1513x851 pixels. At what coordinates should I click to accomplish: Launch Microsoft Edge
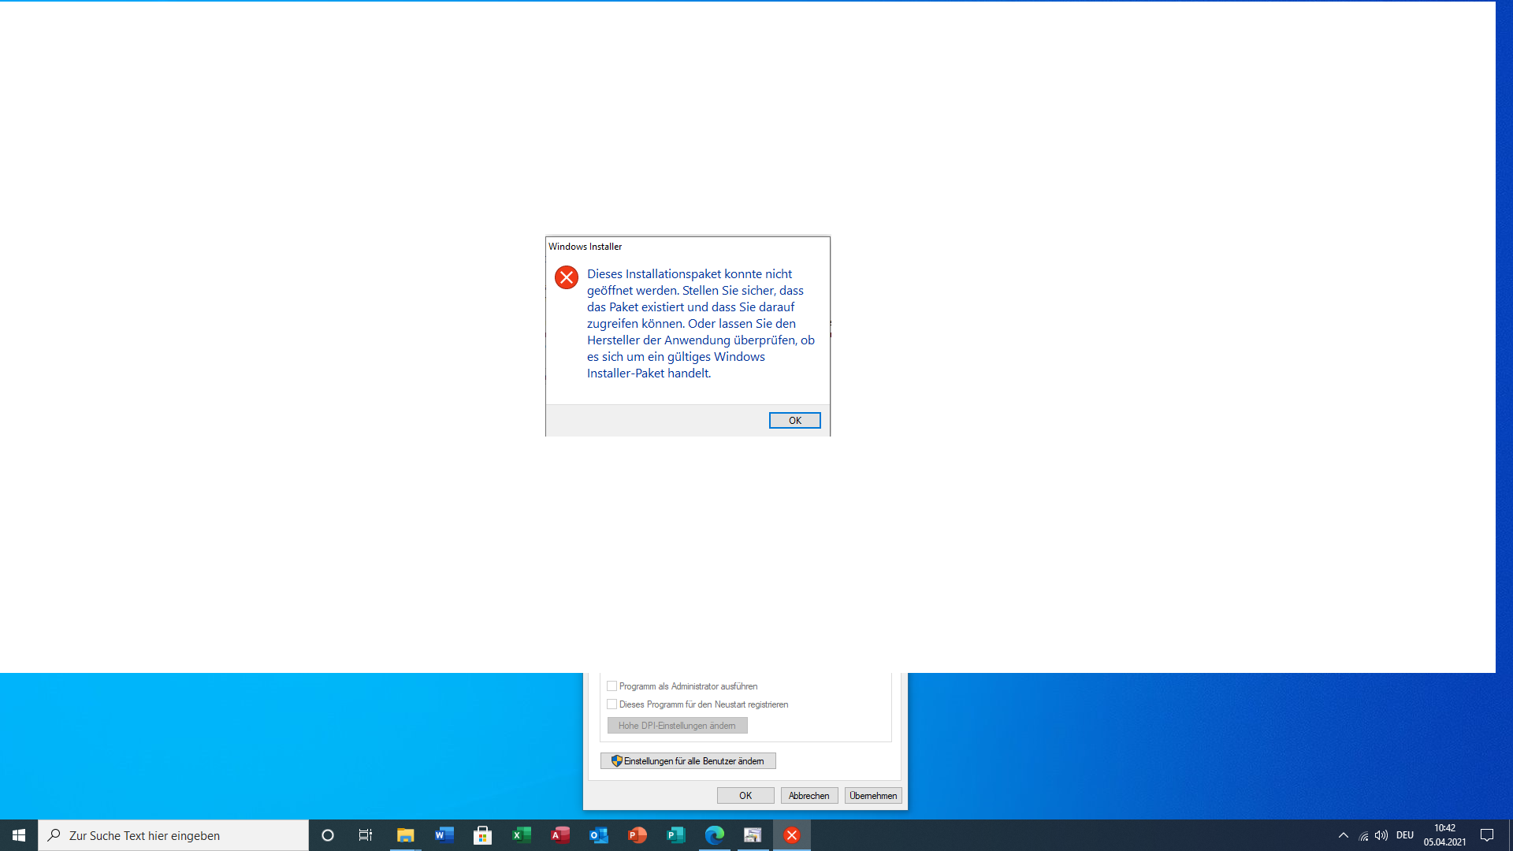[x=714, y=834]
